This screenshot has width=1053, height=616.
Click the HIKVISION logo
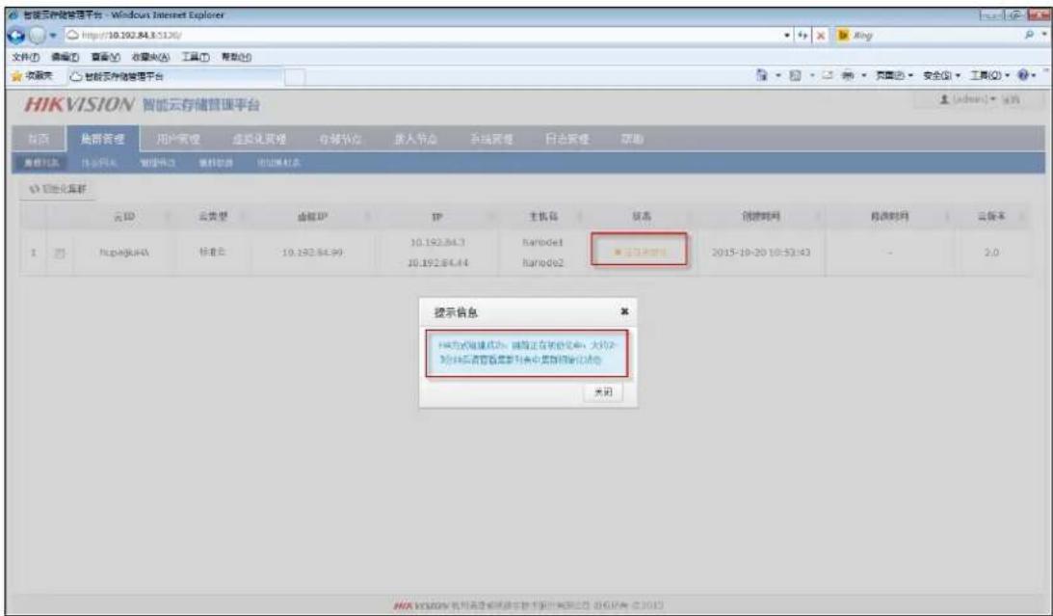click(79, 104)
